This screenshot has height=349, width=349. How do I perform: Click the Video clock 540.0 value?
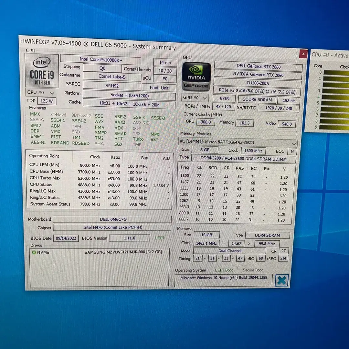tap(287, 124)
